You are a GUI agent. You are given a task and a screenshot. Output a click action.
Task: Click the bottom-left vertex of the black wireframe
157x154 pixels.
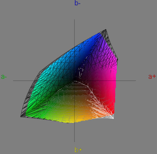pos(21,117)
